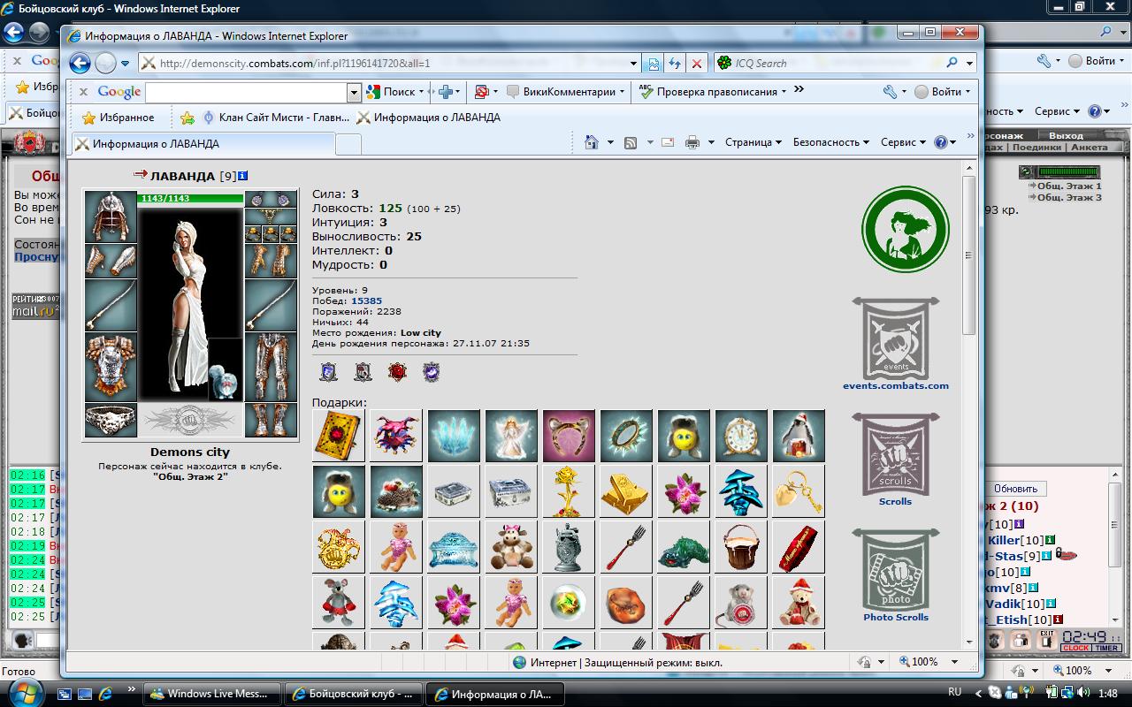Open the helmet equipment slot

tap(111, 217)
